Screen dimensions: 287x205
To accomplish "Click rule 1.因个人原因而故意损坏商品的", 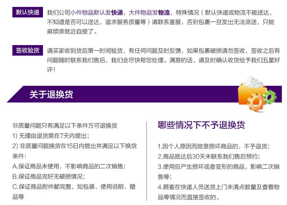I will point(213,146).
